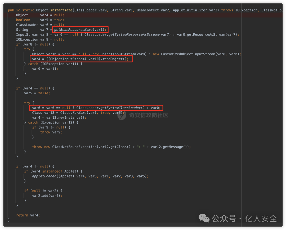Click the var2.add(var4) call
Viewport: 286px width, 230px height.
47,196
